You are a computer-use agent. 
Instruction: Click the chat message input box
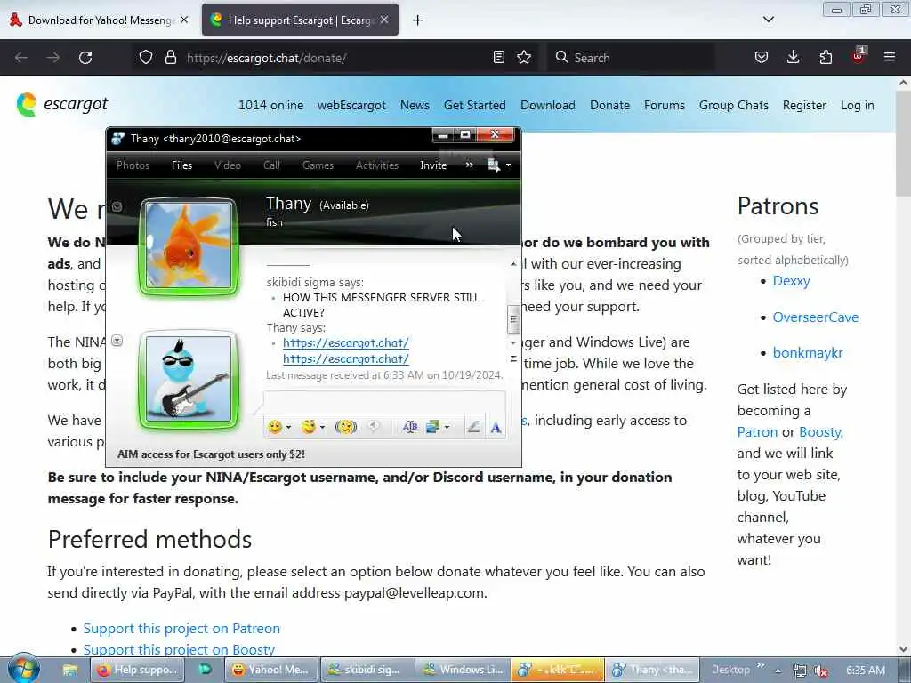384,402
